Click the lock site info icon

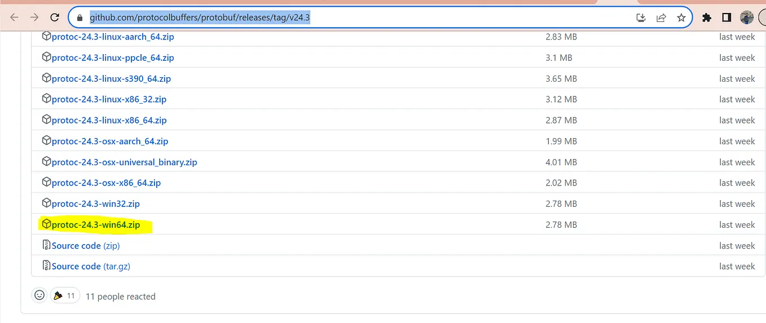click(x=80, y=18)
